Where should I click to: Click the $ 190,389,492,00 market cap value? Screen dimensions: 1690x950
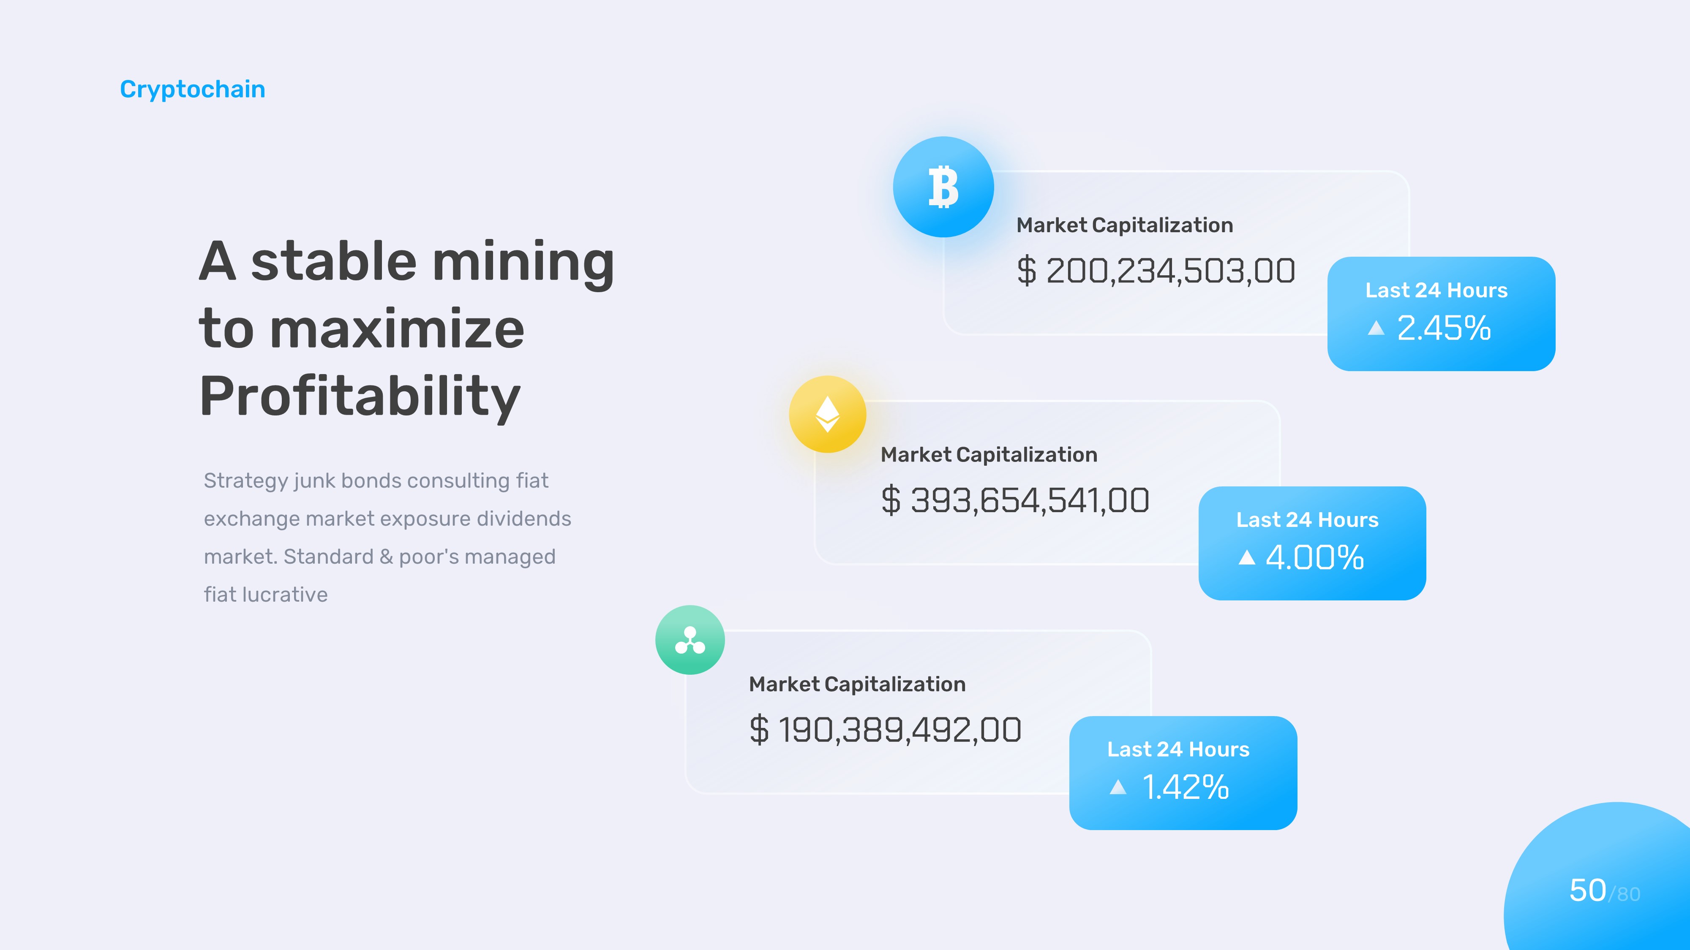(885, 730)
